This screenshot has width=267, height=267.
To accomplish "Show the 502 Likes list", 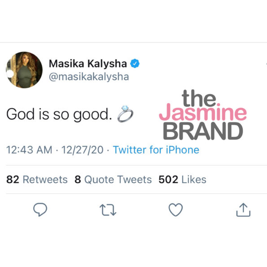I will (x=182, y=179).
